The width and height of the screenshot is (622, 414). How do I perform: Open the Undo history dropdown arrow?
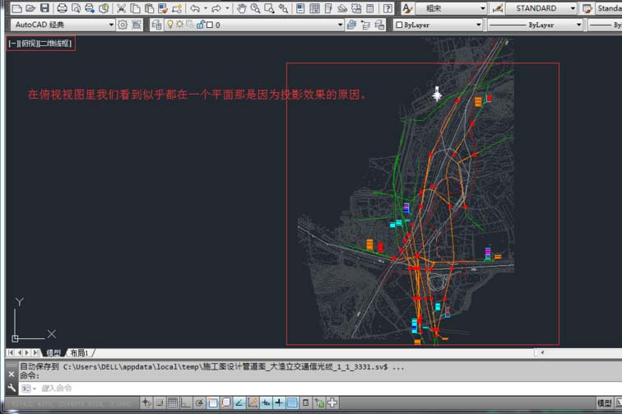[206, 8]
